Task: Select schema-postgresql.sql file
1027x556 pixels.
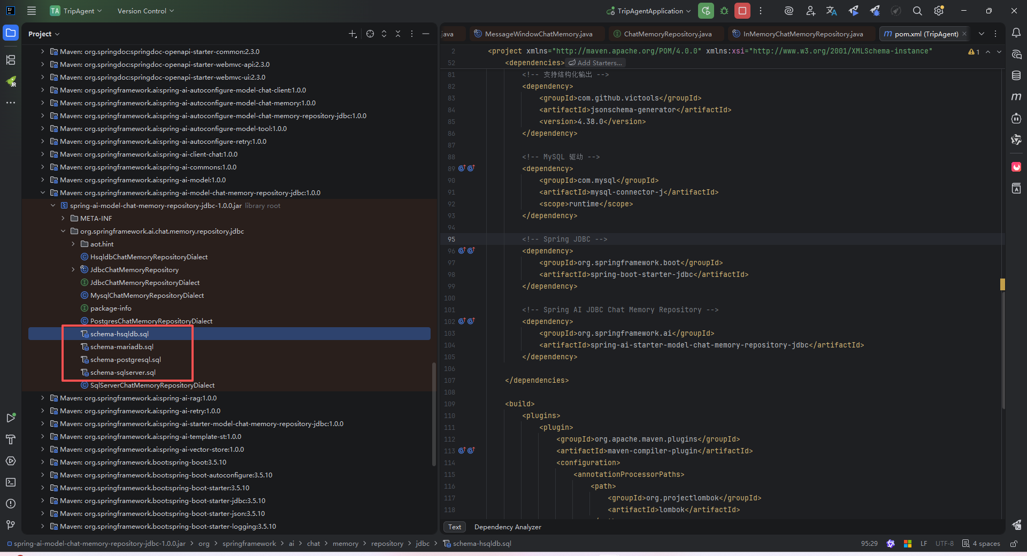Action: [126, 360]
